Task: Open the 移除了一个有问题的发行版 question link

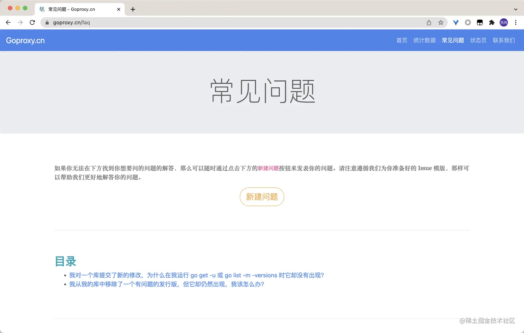Action: point(166,284)
